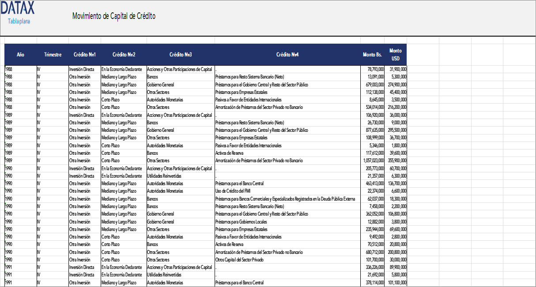Click the 106,920,000 Monto Bs. cell
The height and width of the screenshot is (287, 536).
373,115
